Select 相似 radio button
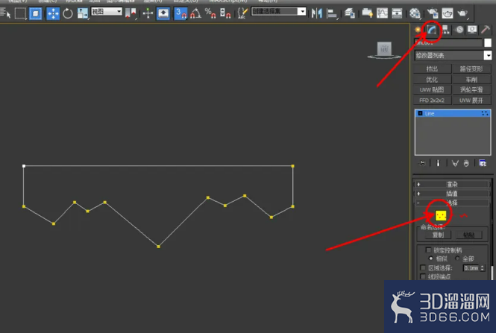This screenshot has width=496, height=333. (431, 259)
